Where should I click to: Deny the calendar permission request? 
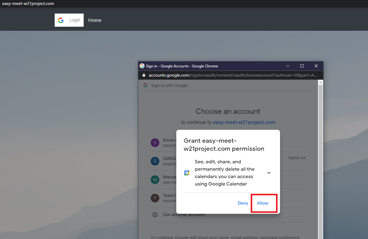[243, 203]
